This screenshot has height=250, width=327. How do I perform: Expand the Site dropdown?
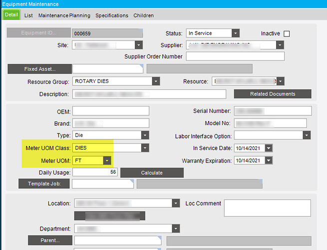[x=139, y=45]
